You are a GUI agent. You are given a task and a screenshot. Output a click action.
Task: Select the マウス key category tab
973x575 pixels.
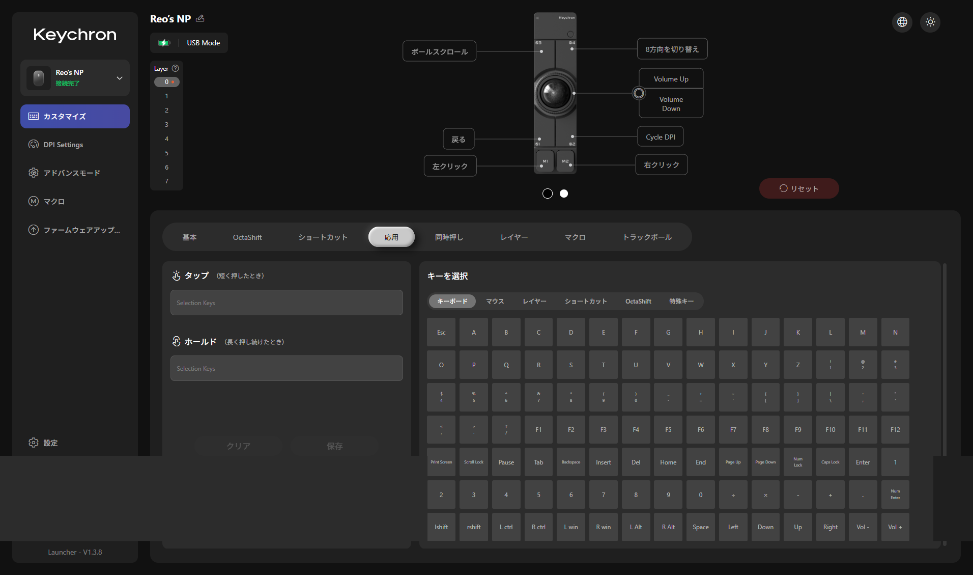pos(495,302)
